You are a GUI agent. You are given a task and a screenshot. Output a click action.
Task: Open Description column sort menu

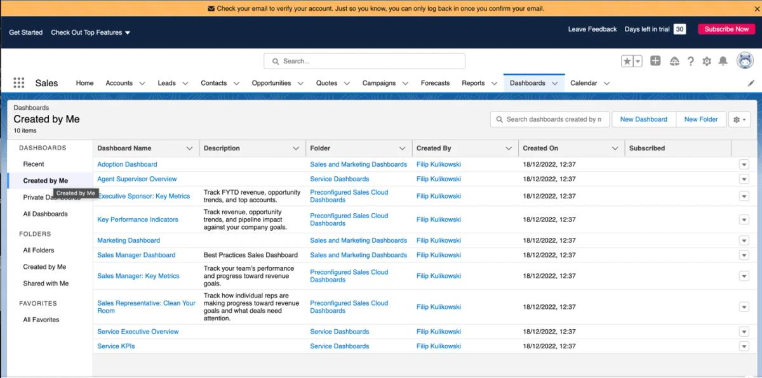[x=296, y=148]
